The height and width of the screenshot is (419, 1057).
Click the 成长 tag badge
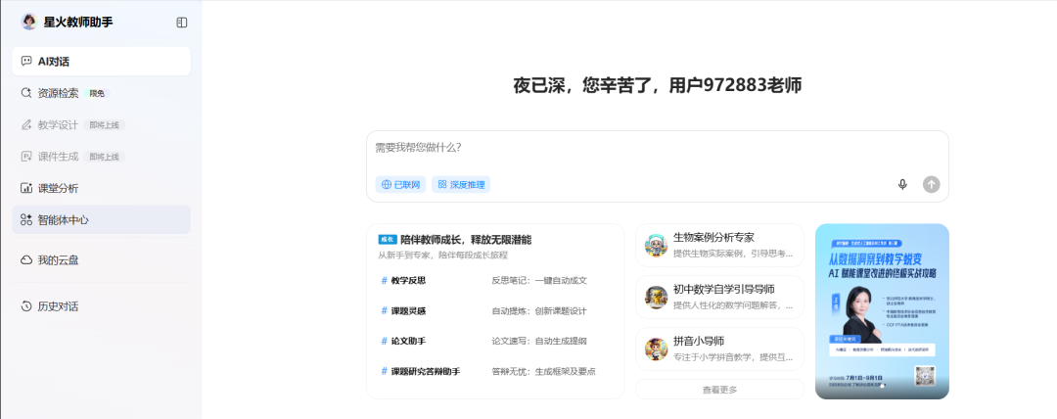click(388, 240)
